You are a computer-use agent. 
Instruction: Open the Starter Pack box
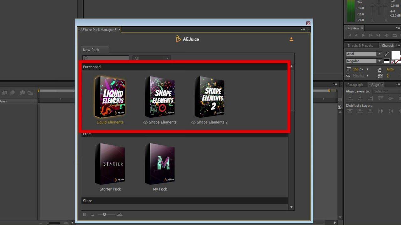coord(110,164)
